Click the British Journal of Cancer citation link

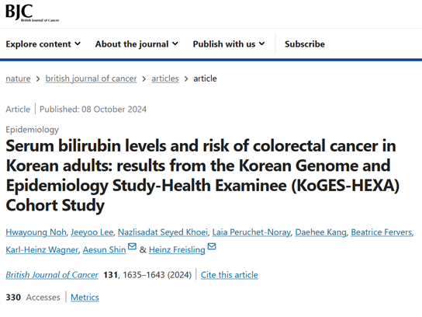(x=52, y=275)
